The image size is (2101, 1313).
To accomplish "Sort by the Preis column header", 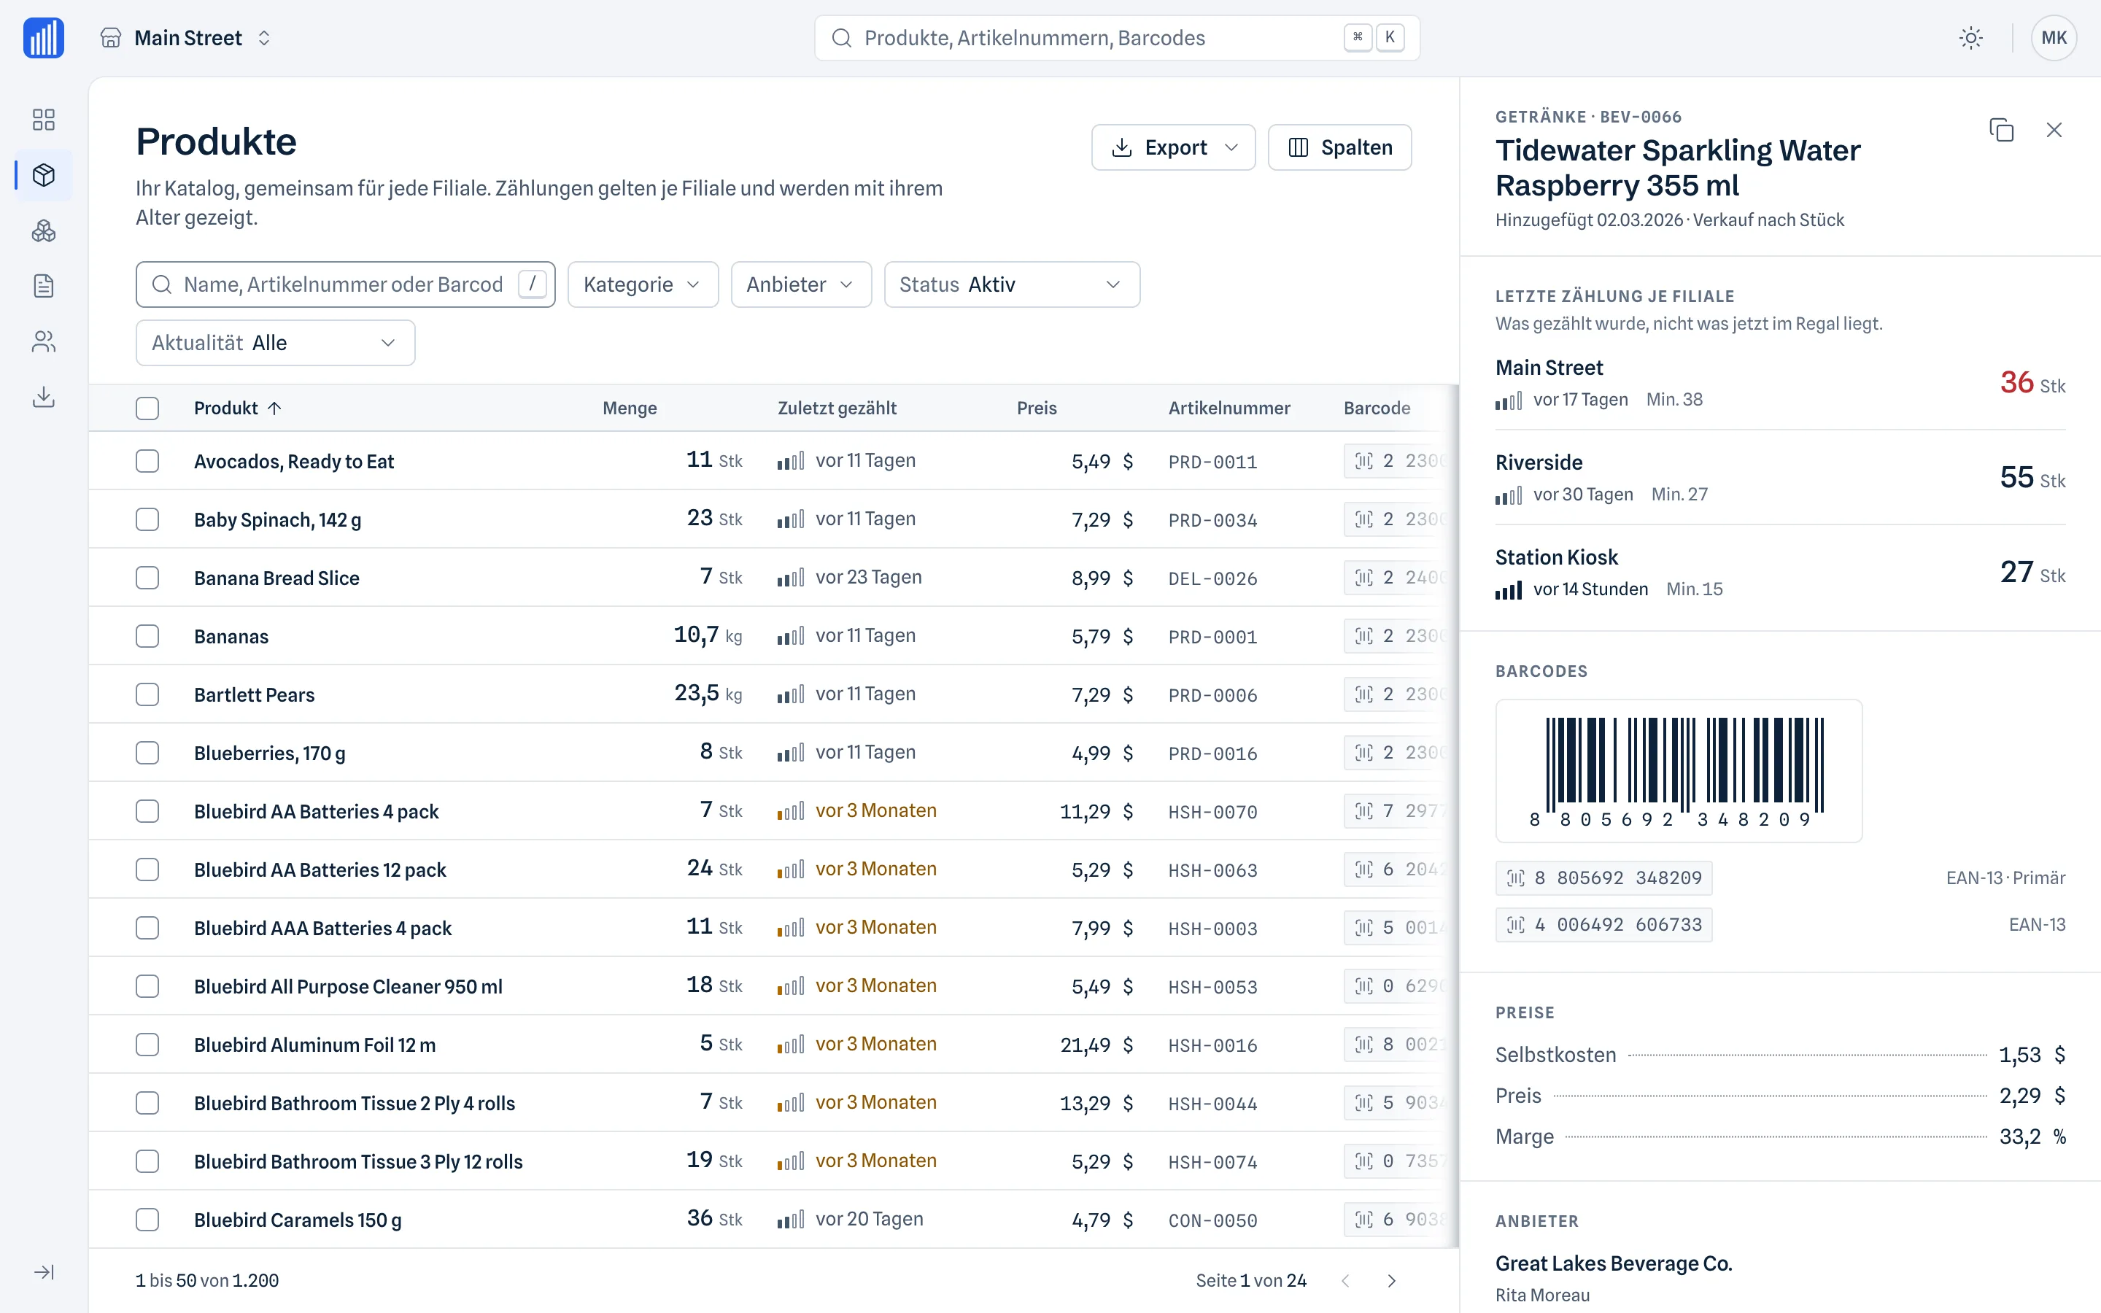I will [x=1037, y=408].
